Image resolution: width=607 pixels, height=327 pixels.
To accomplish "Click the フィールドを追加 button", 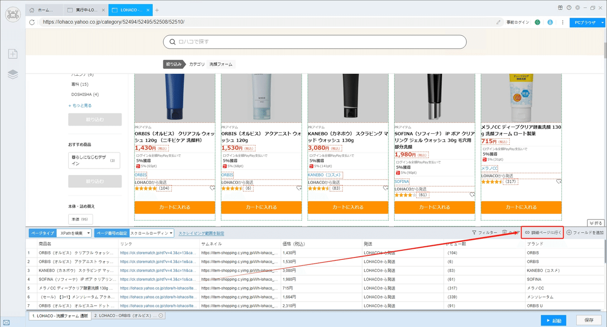I will pyautogui.click(x=585, y=233).
